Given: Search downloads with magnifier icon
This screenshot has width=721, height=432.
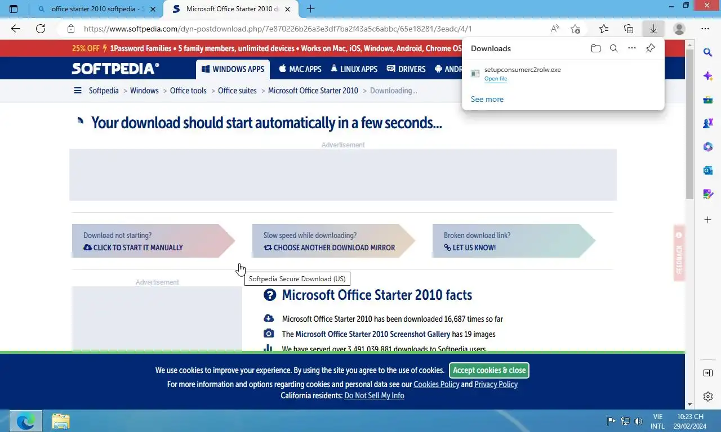Looking at the screenshot, I should (x=614, y=48).
